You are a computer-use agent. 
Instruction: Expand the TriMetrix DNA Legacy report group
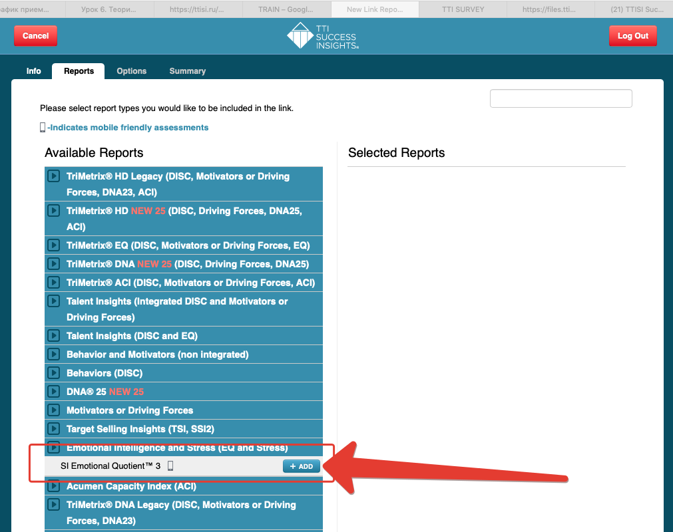click(x=54, y=505)
